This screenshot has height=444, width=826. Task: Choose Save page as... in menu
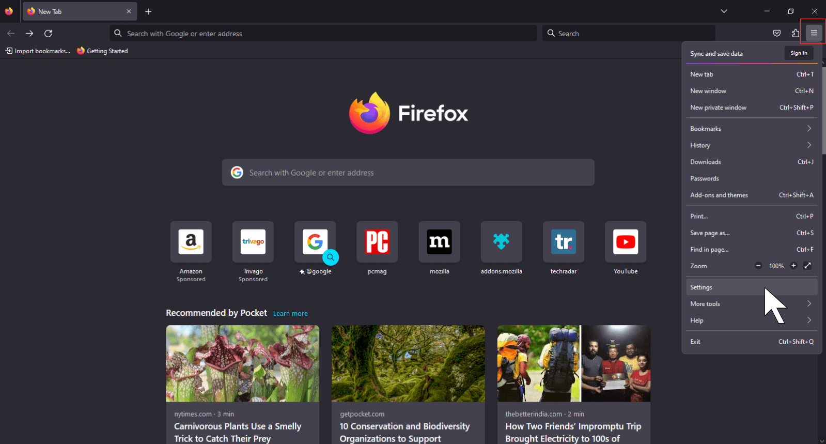click(752, 233)
